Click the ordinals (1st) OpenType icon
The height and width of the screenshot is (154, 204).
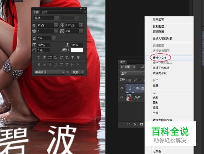click(72, 65)
